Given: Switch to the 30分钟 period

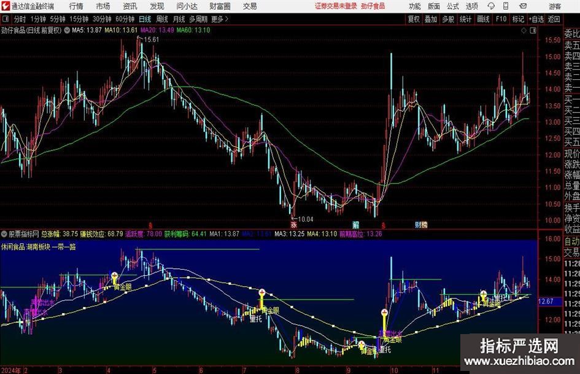Looking at the screenshot, I should coord(102,19).
